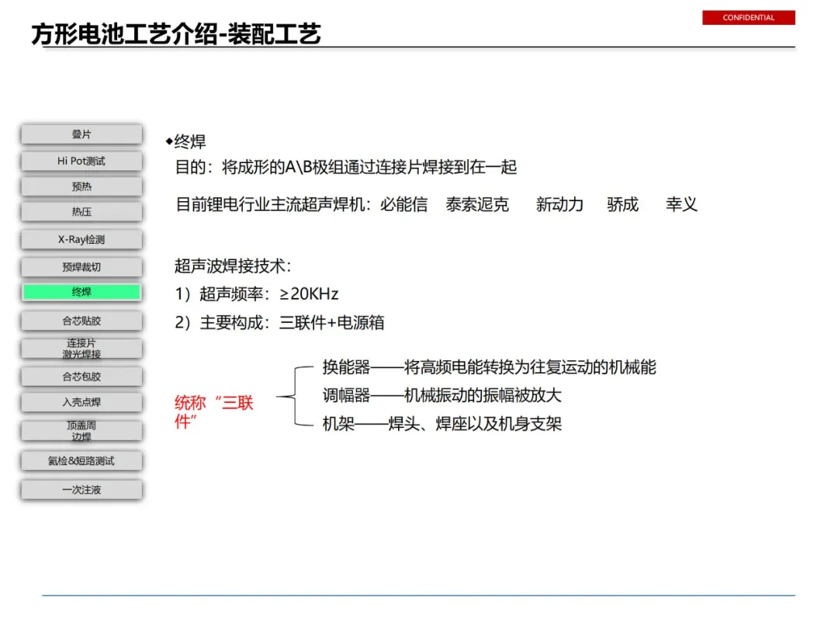Click the curly bracket grouping three components
The height and width of the screenshot is (629, 838).
pyautogui.click(x=295, y=396)
